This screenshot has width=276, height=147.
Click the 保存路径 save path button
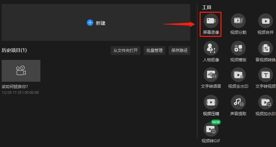click(179, 51)
